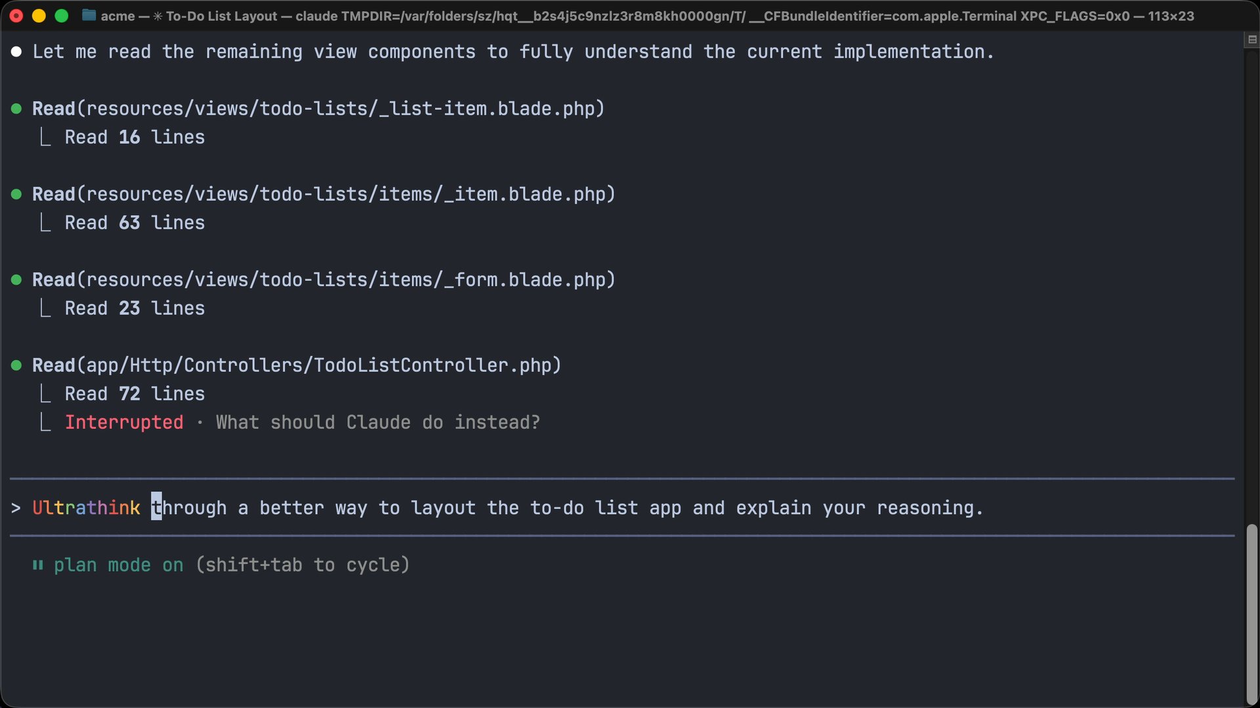Click the resources/views/todo-lists/items/_form.blade.php file path

[x=350, y=280]
